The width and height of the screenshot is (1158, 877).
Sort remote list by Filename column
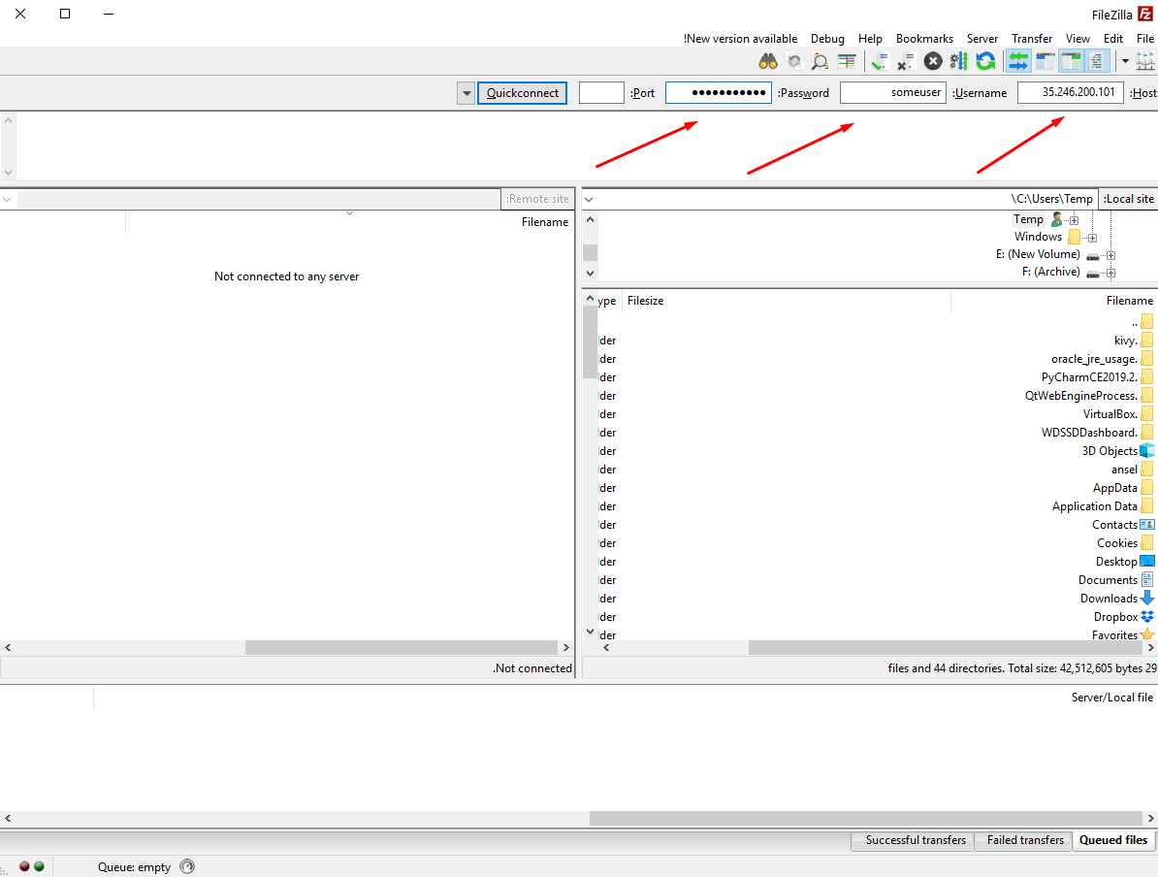[x=349, y=221]
